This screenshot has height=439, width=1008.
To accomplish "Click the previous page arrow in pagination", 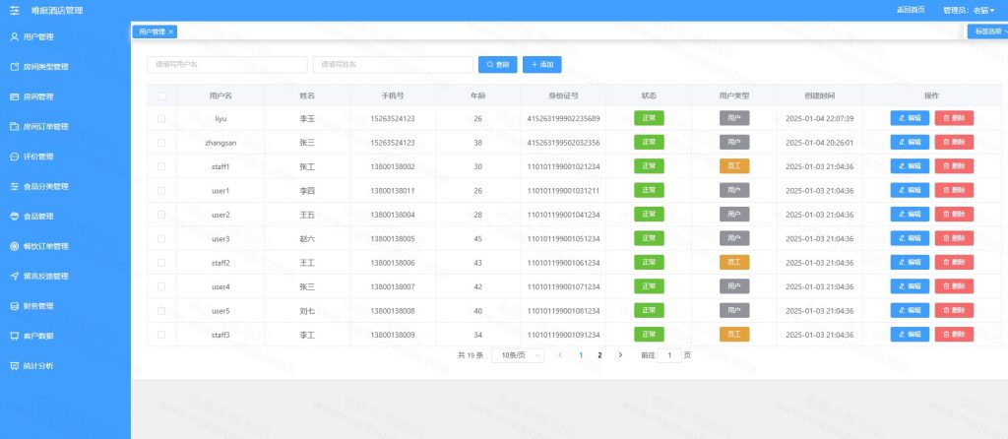I will pos(560,355).
